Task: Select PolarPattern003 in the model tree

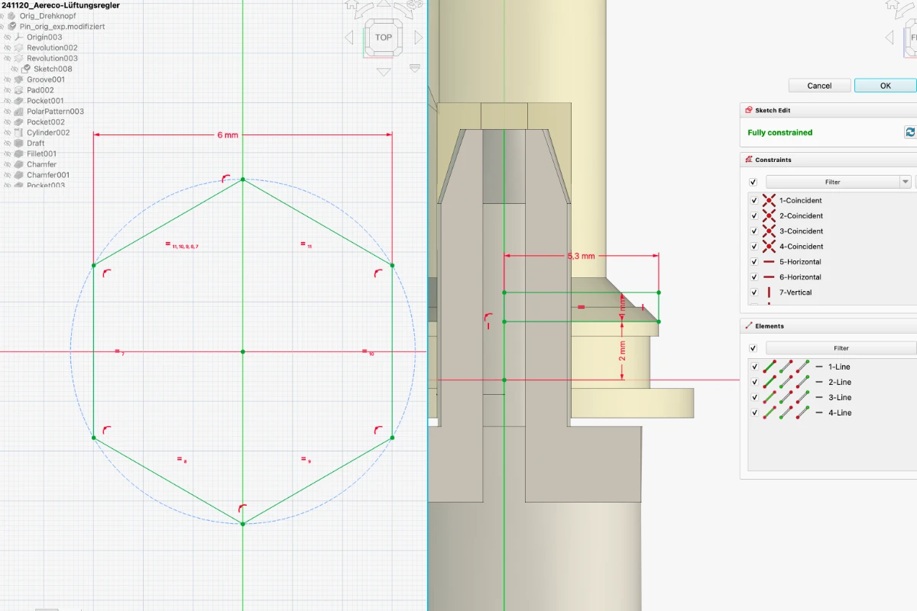Action: [x=55, y=112]
